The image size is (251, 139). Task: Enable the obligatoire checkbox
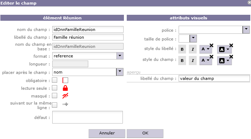(x=55, y=80)
